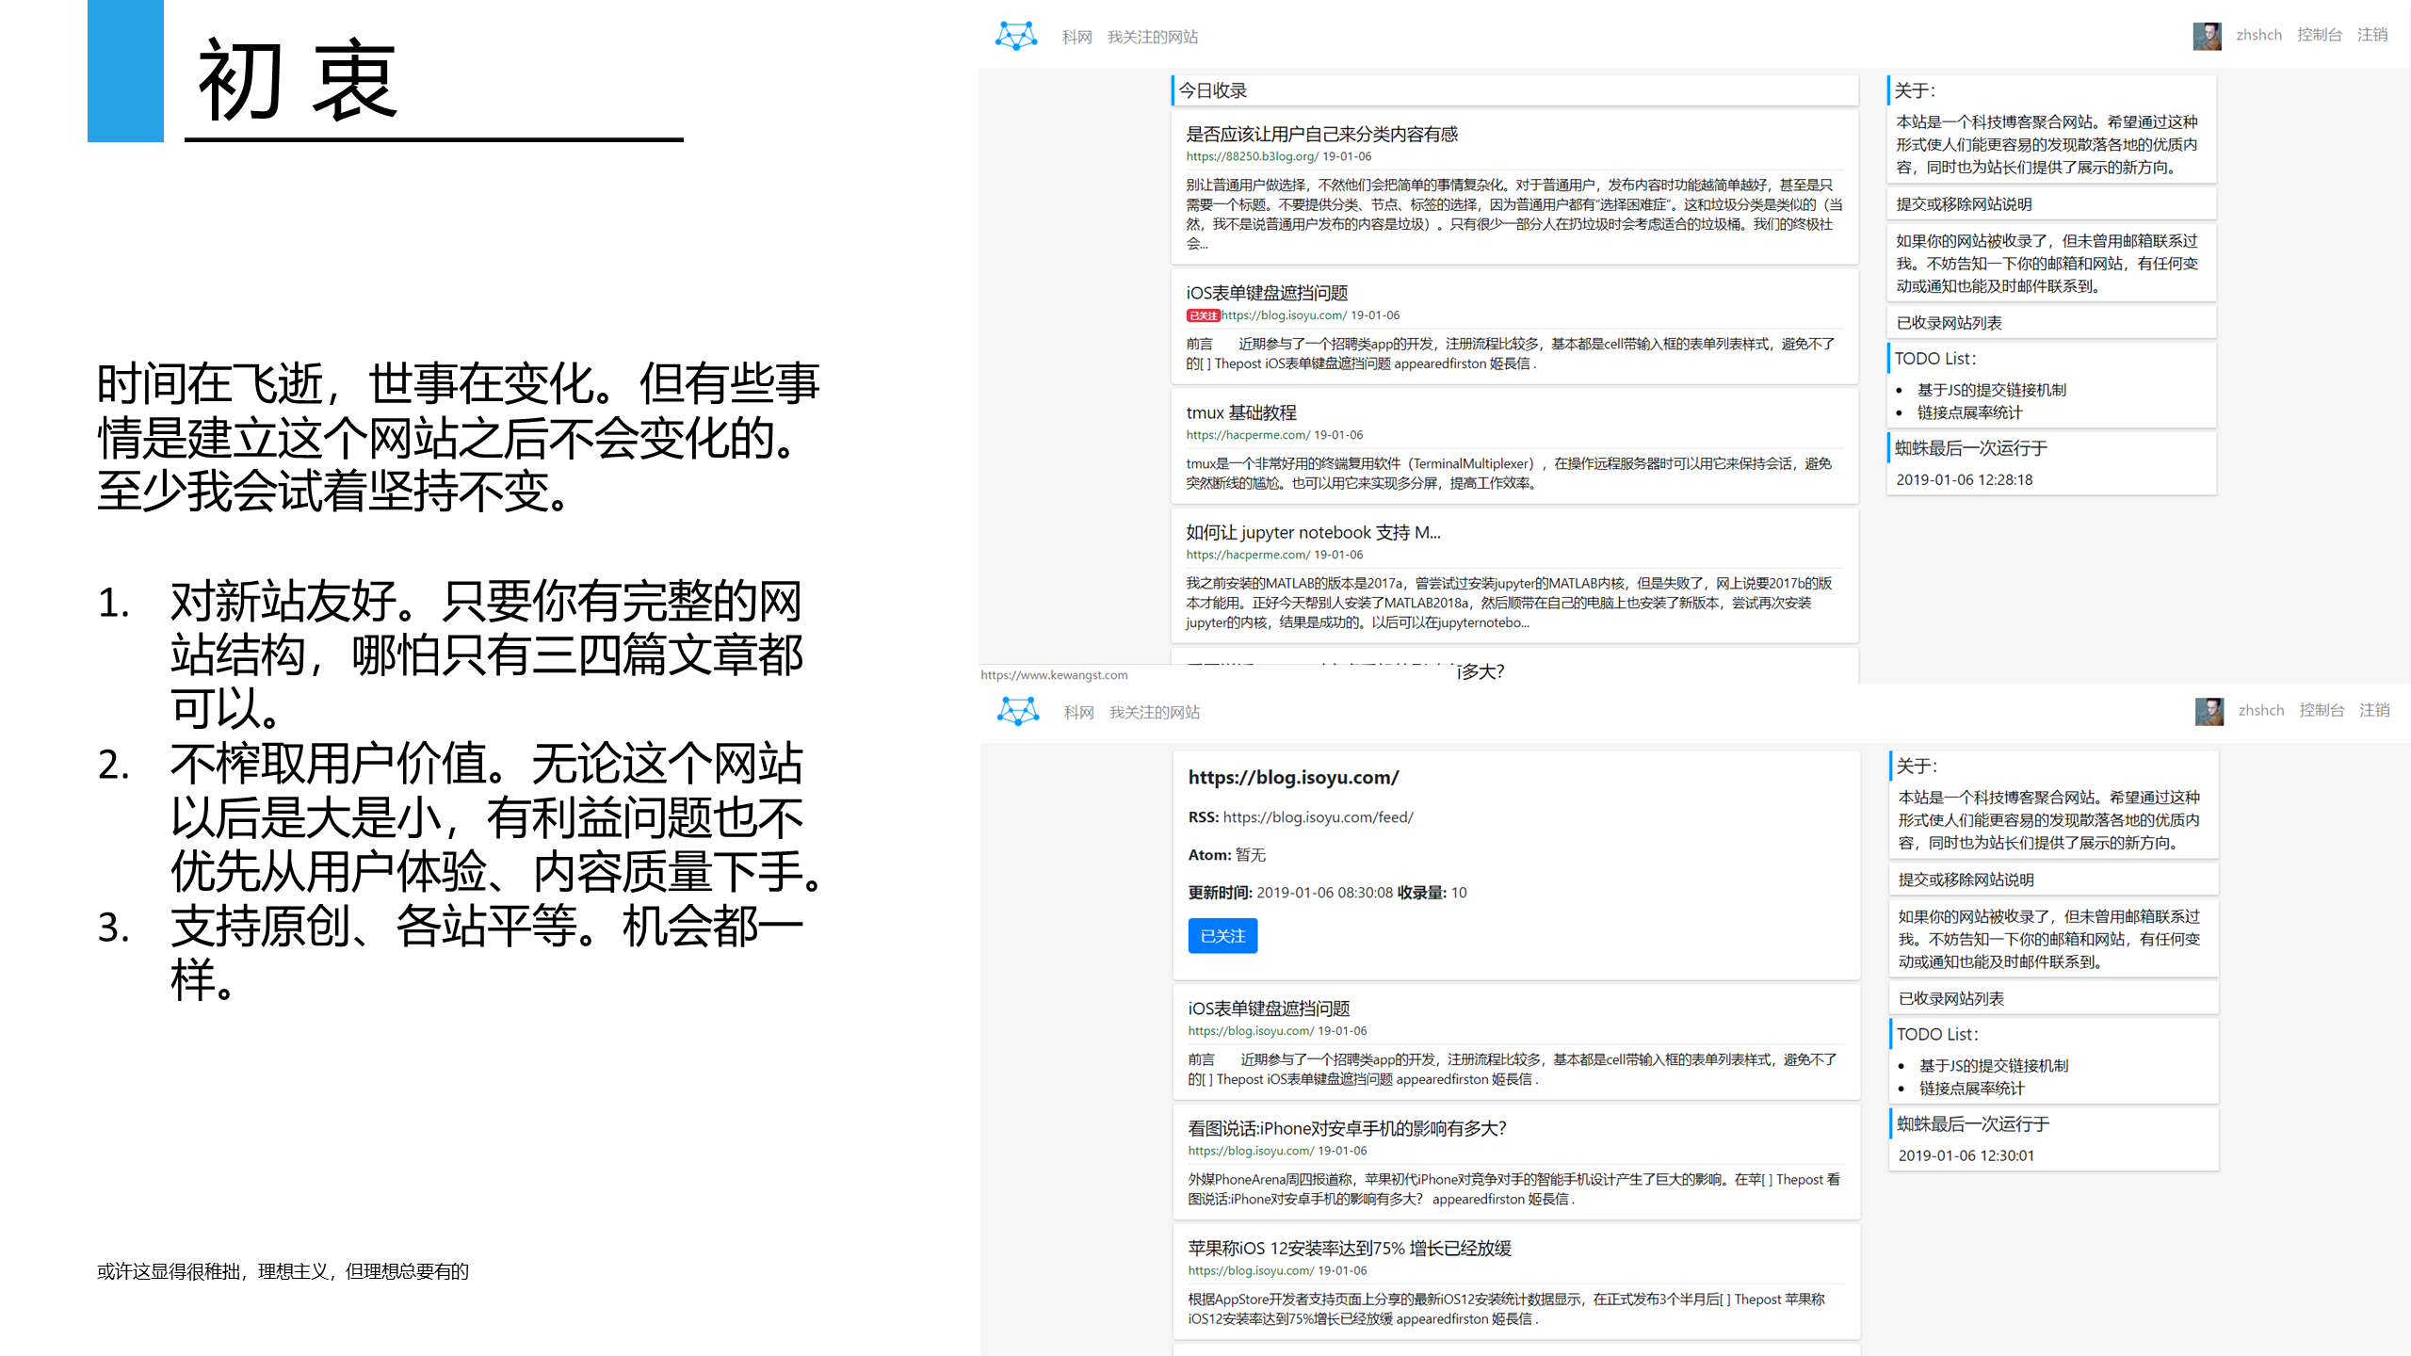Open 我关注的网站 in the top navbar
The image size is (2411, 1356).
pos(1153,37)
